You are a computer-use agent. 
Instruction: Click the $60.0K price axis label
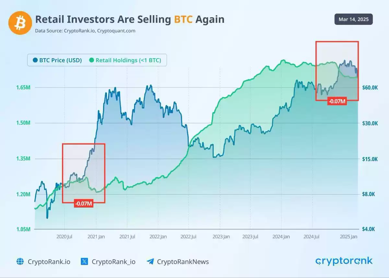click(x=370, y=88)
